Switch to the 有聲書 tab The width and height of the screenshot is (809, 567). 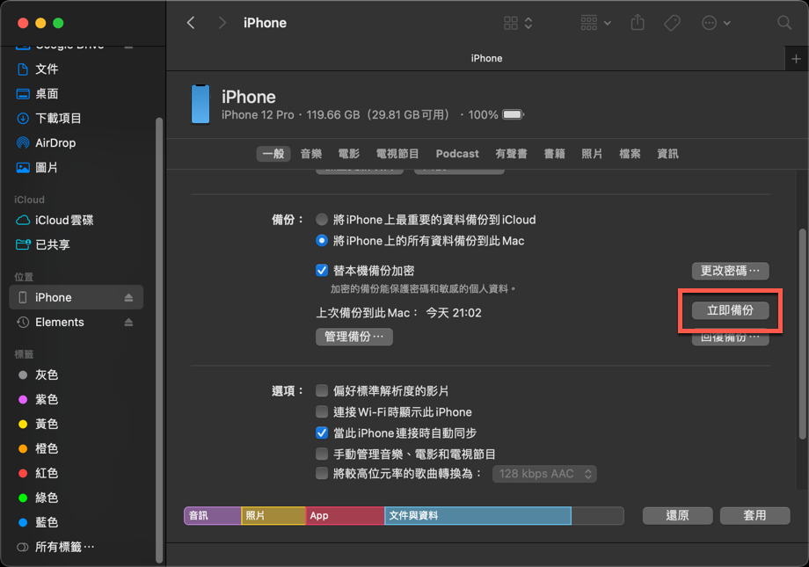click(511, 154)
